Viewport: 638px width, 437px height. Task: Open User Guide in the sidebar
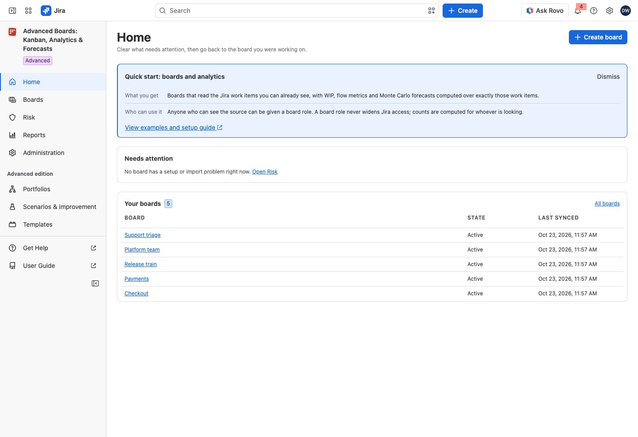(53, 266)
